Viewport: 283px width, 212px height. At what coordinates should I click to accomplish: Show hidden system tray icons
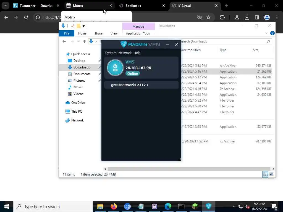pos(234,206)
